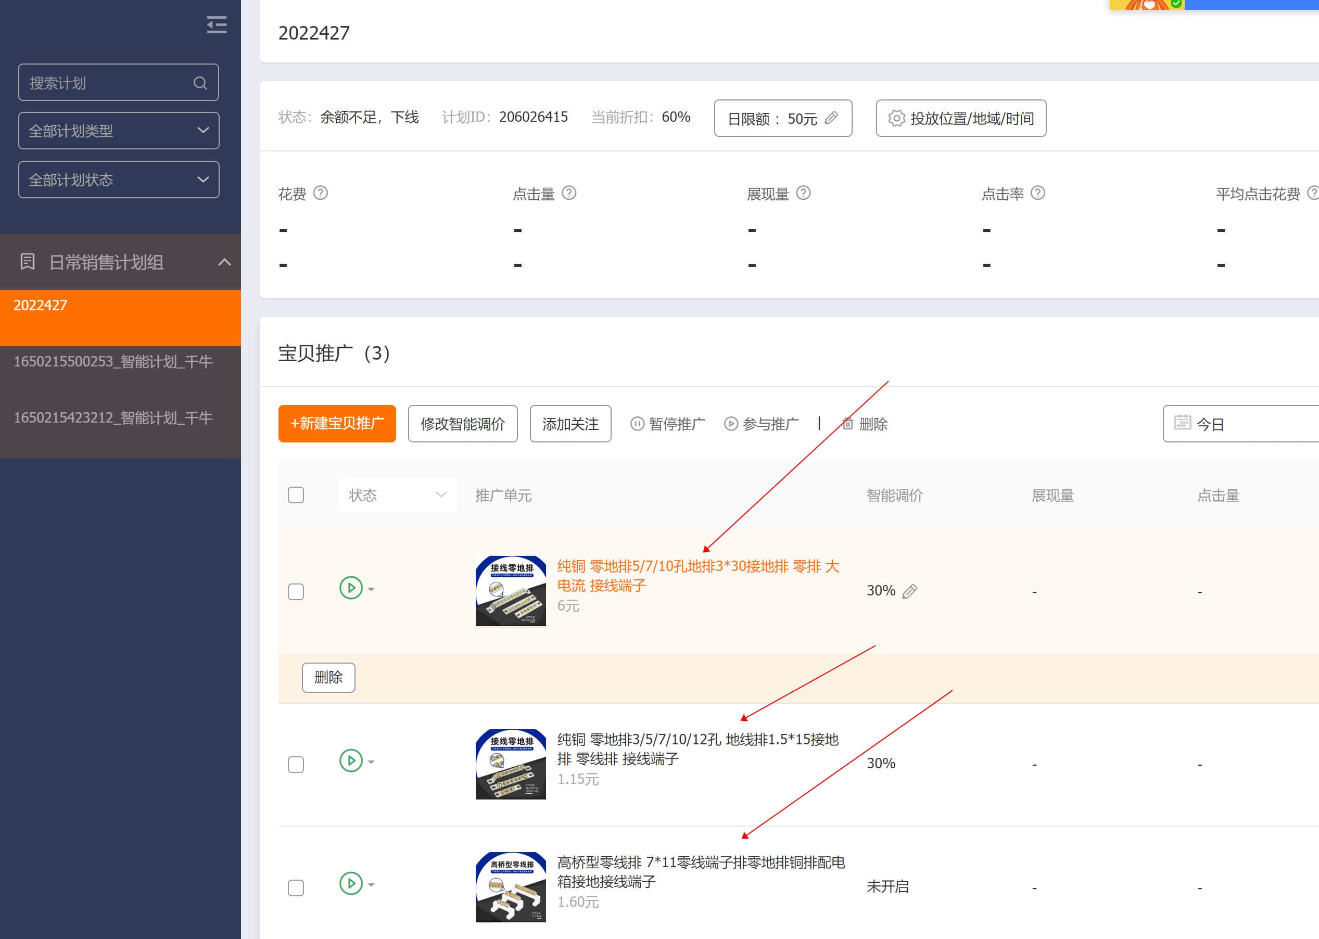Edit daily limit pencil icon

831,118
